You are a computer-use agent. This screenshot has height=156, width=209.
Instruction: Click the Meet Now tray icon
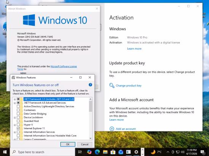[173, 152]
